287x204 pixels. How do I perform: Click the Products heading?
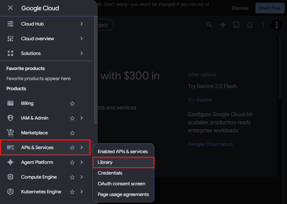pyautogui.click(x=16, y=88)
